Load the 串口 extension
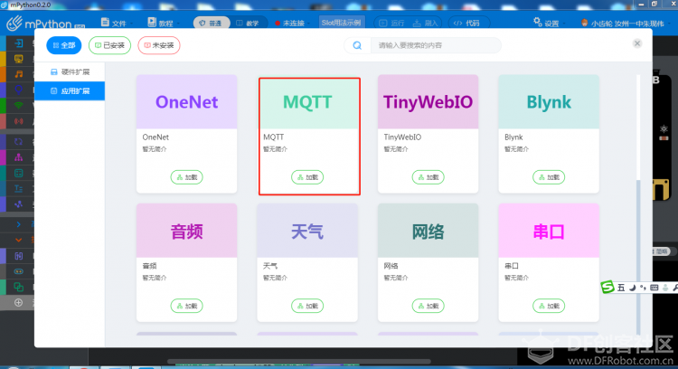678x369 pixels. tap(549, 306)
